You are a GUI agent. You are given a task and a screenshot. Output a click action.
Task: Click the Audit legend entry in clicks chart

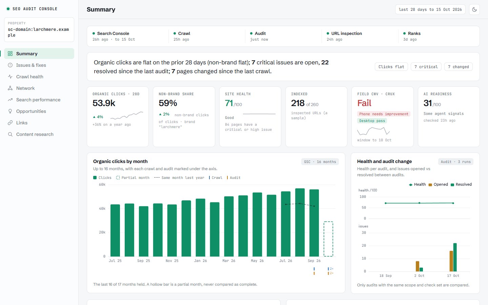click(x=234, y=178)
